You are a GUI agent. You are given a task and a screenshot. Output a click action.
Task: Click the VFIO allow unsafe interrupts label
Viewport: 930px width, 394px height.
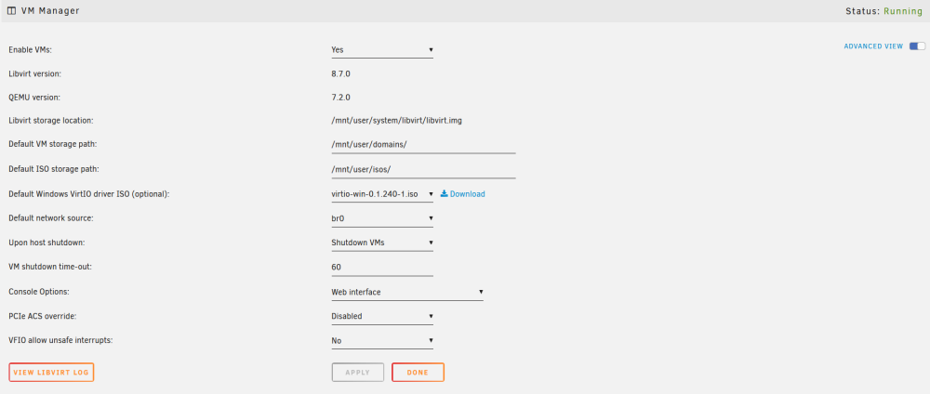click(60, 341)
